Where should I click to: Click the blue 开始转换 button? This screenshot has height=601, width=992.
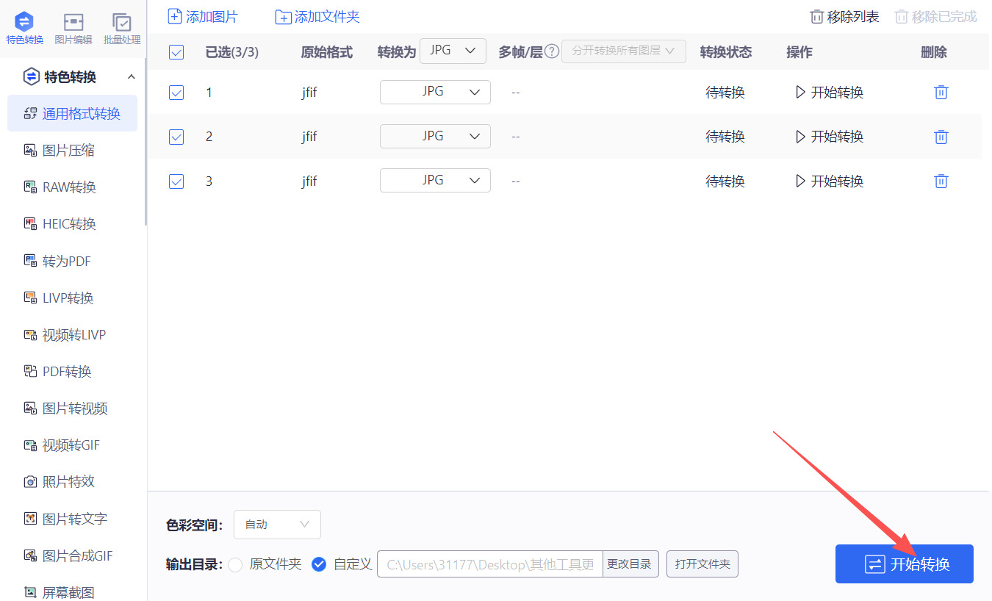tap(905, 564)
